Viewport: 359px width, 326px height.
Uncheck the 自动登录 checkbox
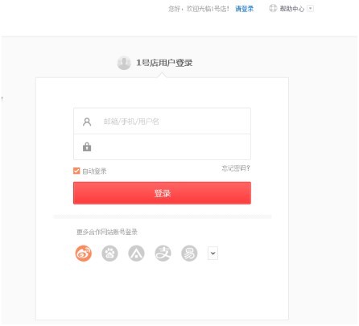point(76,171)
